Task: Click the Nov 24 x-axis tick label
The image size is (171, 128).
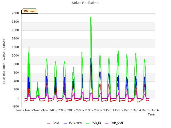Action: click(48, 110)
